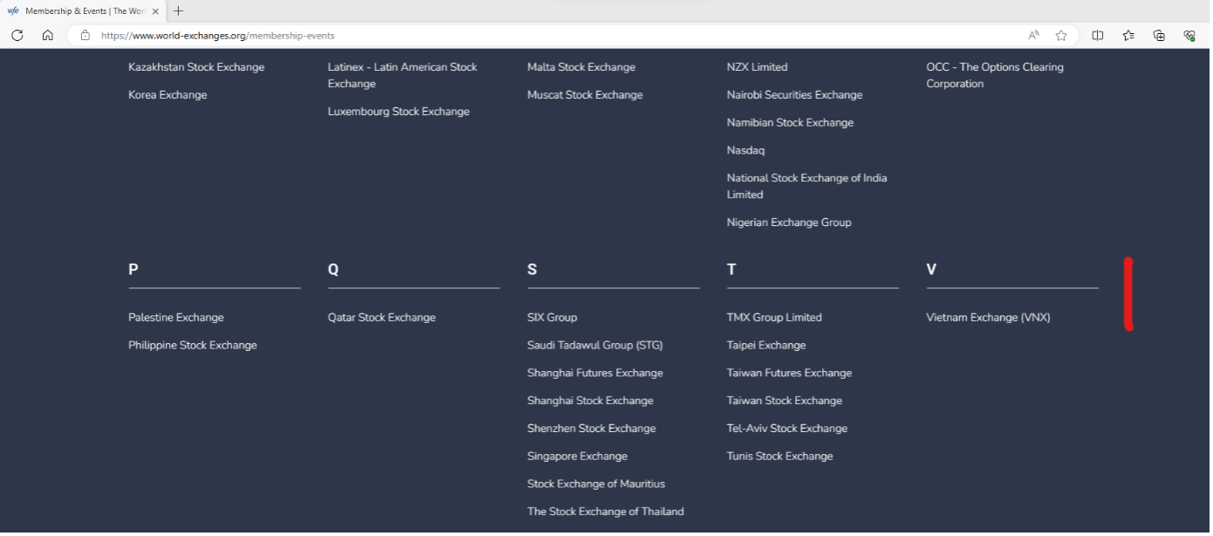
Task: Open Korea Exchange link
Action: click(x=168, y=95)
